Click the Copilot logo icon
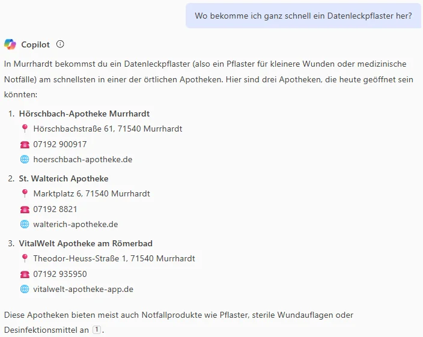Image resolution: width=423 pixels, height=337 pixels. tap(10, 44)
